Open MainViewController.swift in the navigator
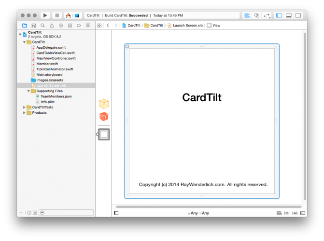This screenshot has height=241, width=324. (x=56, y=58)
